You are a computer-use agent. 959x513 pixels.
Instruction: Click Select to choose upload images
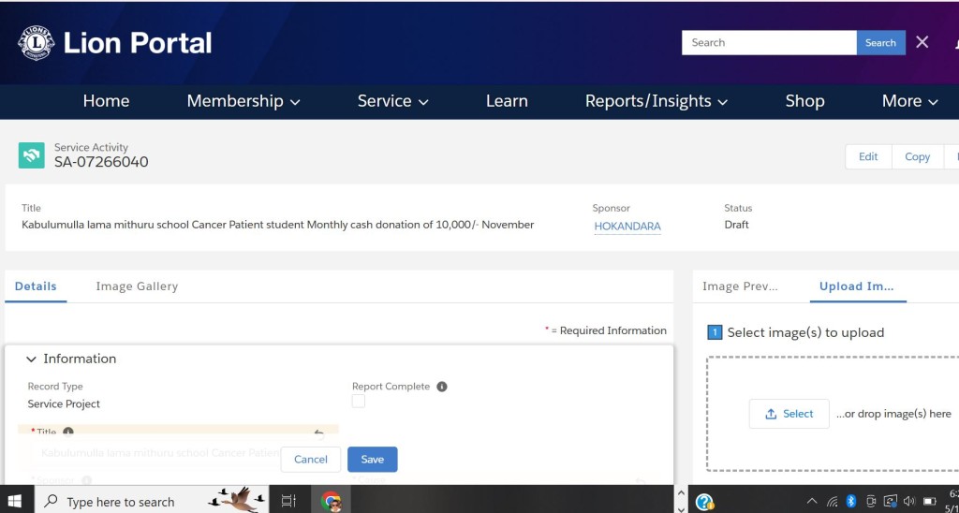[x=789, y=414]
